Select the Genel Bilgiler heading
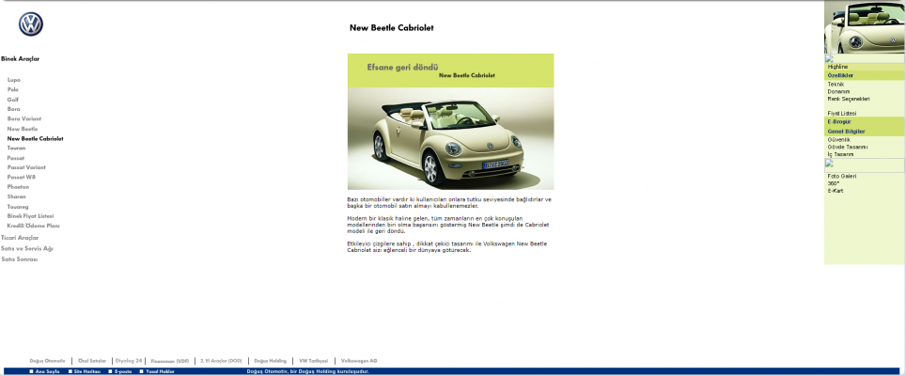The image size is (906, 376). (846, 132)
